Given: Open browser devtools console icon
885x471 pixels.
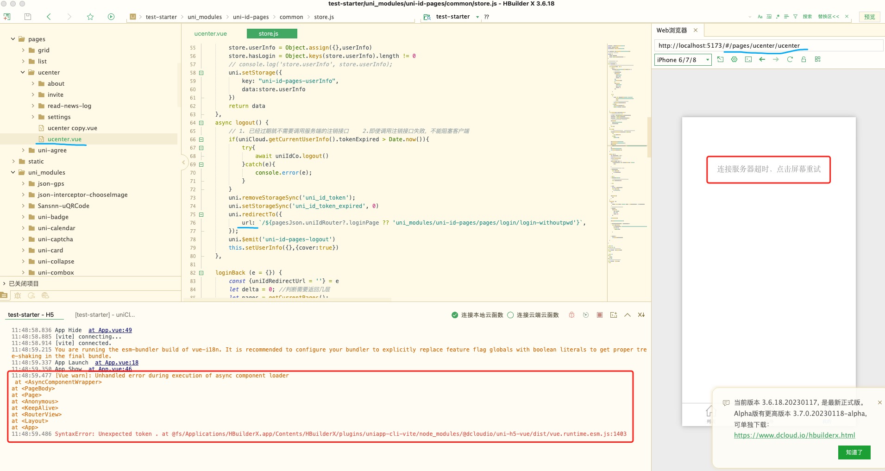Looking at the screenshot, I should tap(748, 59).
